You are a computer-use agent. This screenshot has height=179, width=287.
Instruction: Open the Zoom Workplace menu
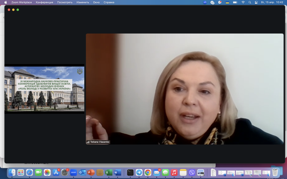click(x=22, y=2)
